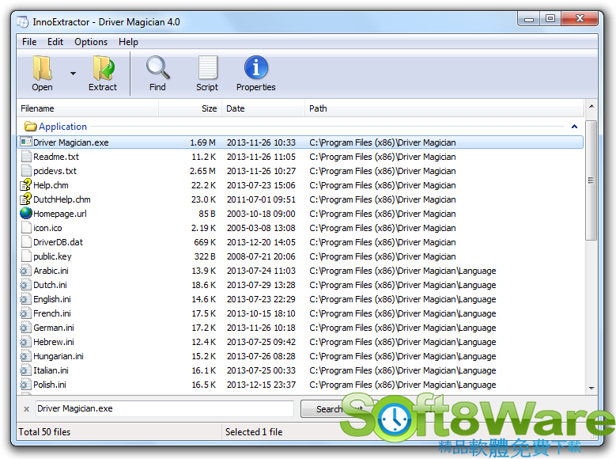616x459 pixels.
Task: Click the Total 50 files status text
Action: pos(44,432)
